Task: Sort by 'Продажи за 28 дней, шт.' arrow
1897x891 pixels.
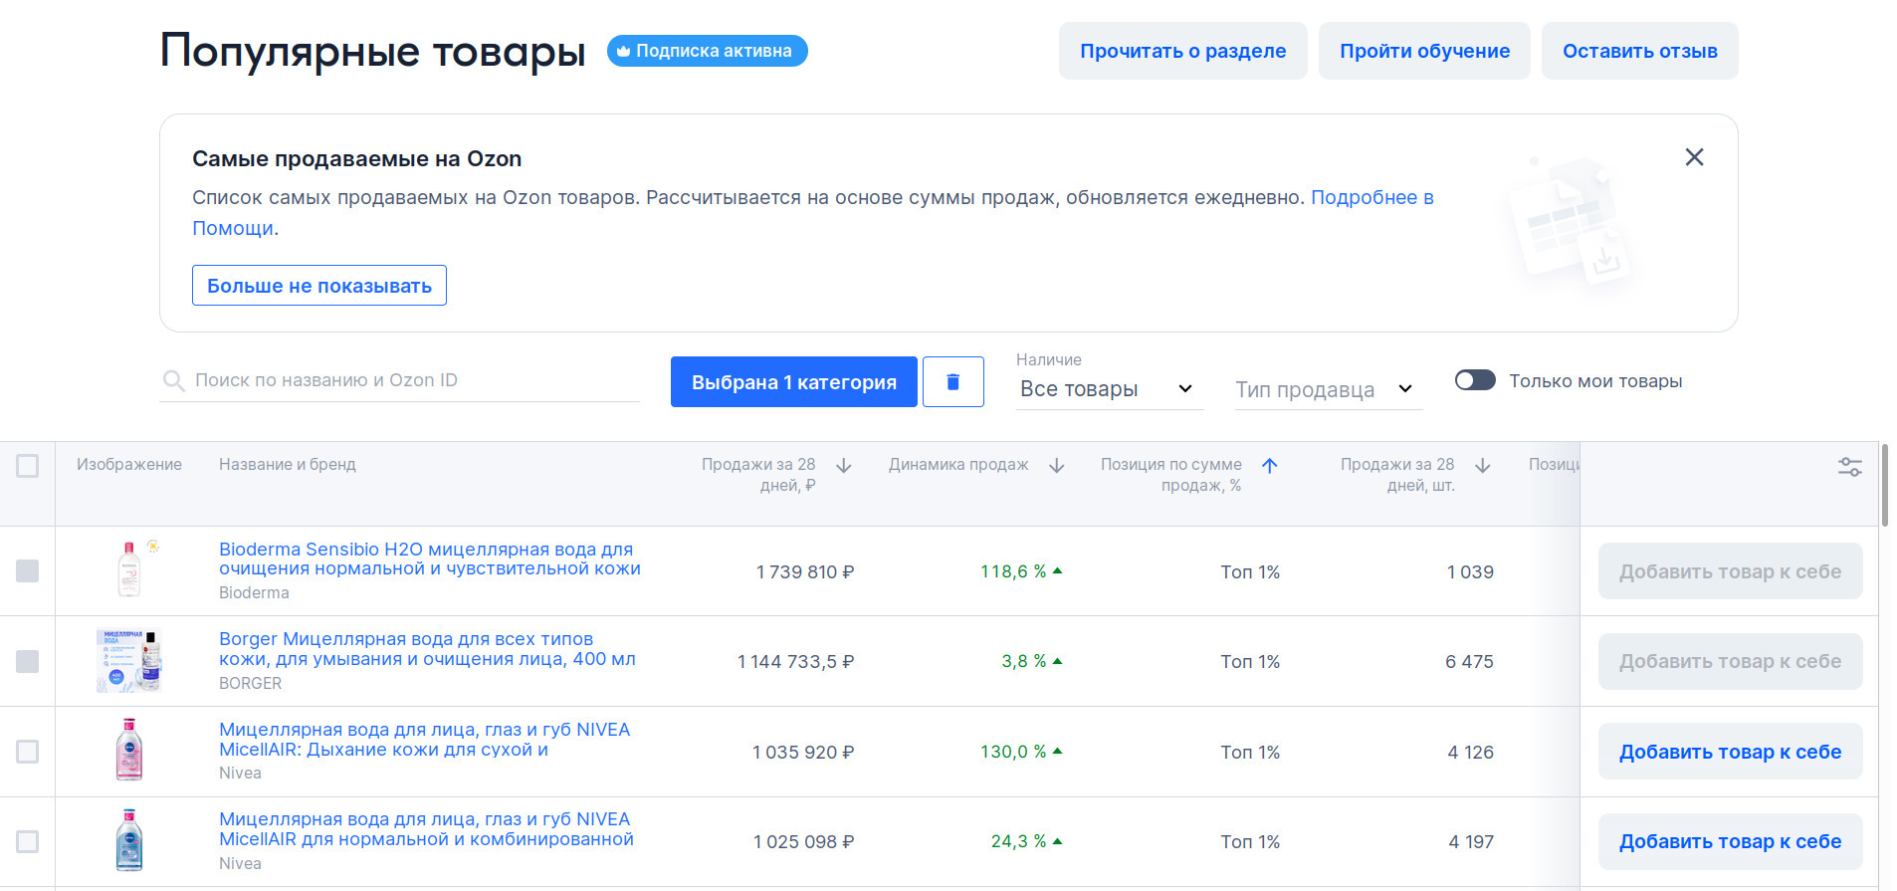Action: click(1483, 466)
